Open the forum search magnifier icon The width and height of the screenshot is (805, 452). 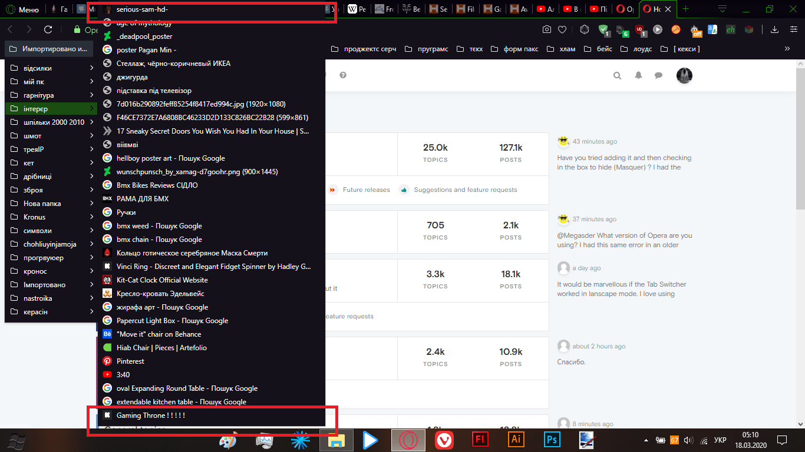coord(617,75)
